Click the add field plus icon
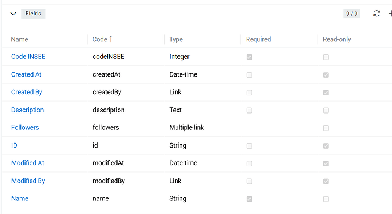This screenshot has height=214, width=392. [390, 14]
